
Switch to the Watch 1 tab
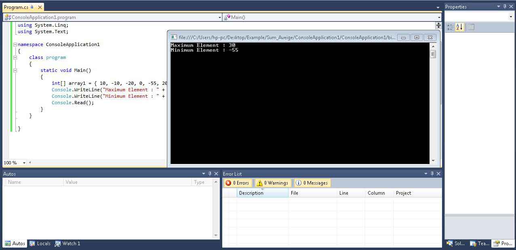67,244
